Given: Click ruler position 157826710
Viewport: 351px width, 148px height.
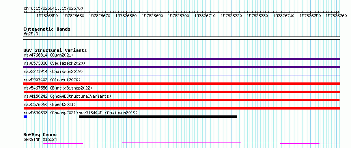Looking at the screenshot, I should (205, 16).
